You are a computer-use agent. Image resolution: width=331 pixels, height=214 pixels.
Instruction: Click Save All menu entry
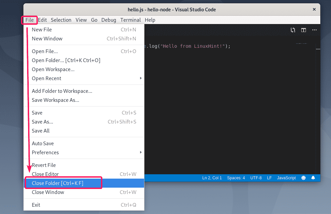pyautogui.click(x=84, y=131)
